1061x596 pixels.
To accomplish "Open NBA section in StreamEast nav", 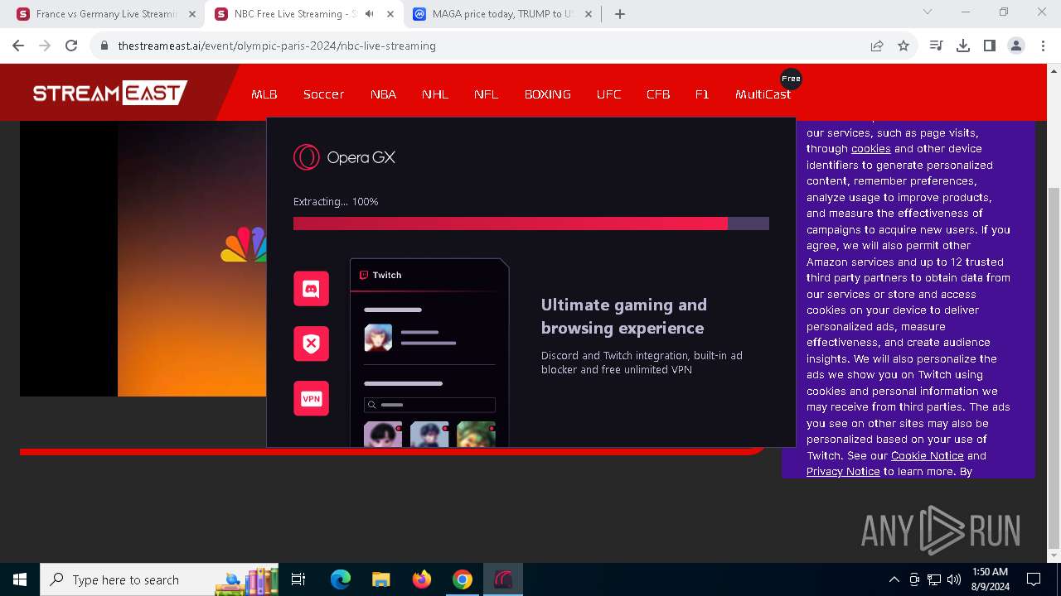I will [x=383, y=94].
